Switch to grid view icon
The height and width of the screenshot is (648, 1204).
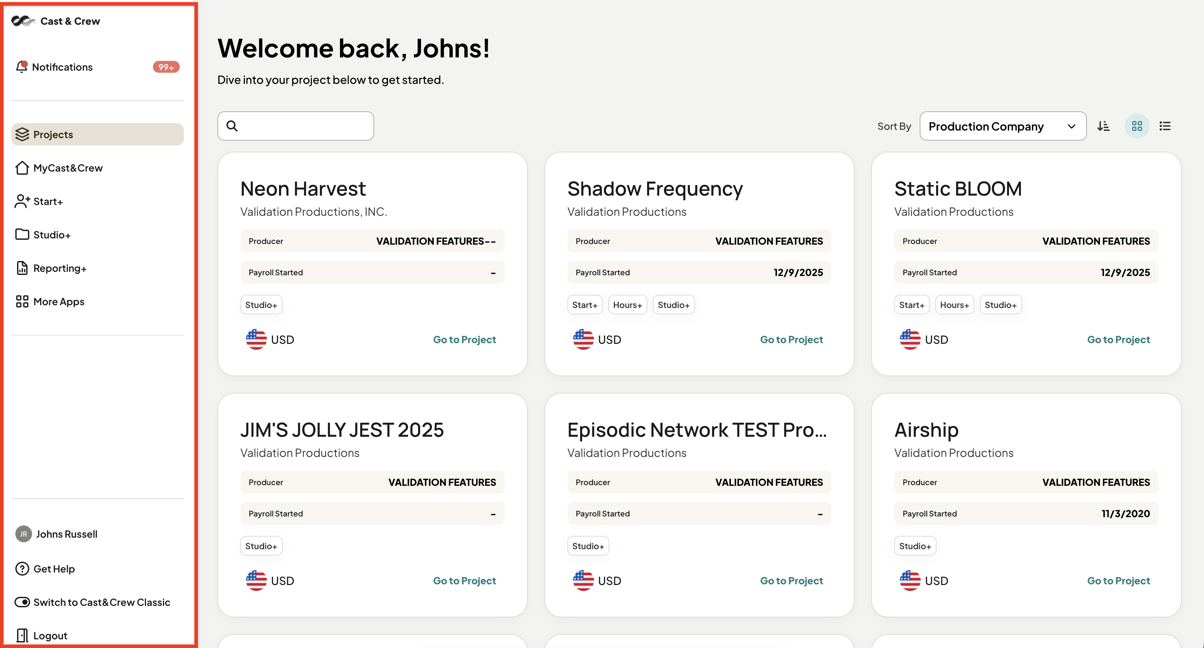click(1137, 126)
